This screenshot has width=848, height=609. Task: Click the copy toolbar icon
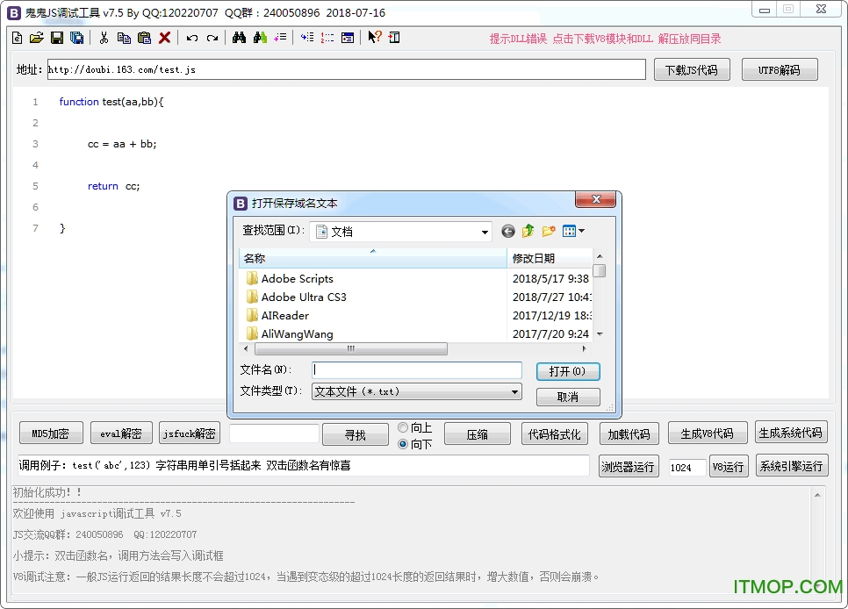(x=124, y=38)
